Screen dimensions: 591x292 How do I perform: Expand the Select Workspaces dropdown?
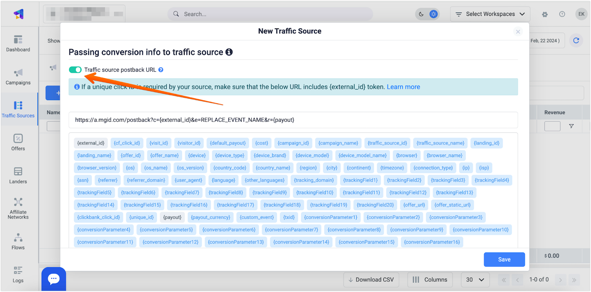[490, 14]
